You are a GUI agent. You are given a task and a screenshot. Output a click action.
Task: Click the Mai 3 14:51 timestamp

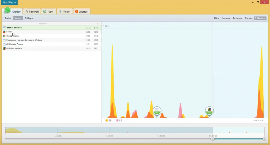coord(259,121)
